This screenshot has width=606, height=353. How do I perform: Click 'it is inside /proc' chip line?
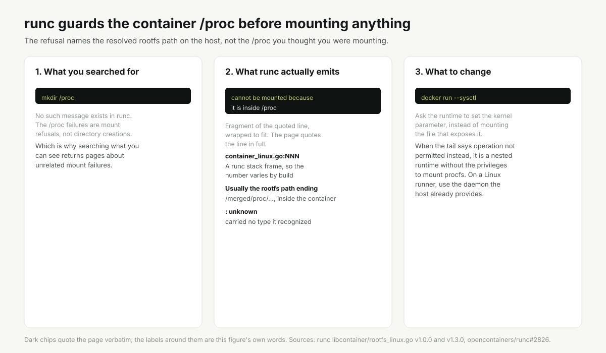click(x=254, y=107)
